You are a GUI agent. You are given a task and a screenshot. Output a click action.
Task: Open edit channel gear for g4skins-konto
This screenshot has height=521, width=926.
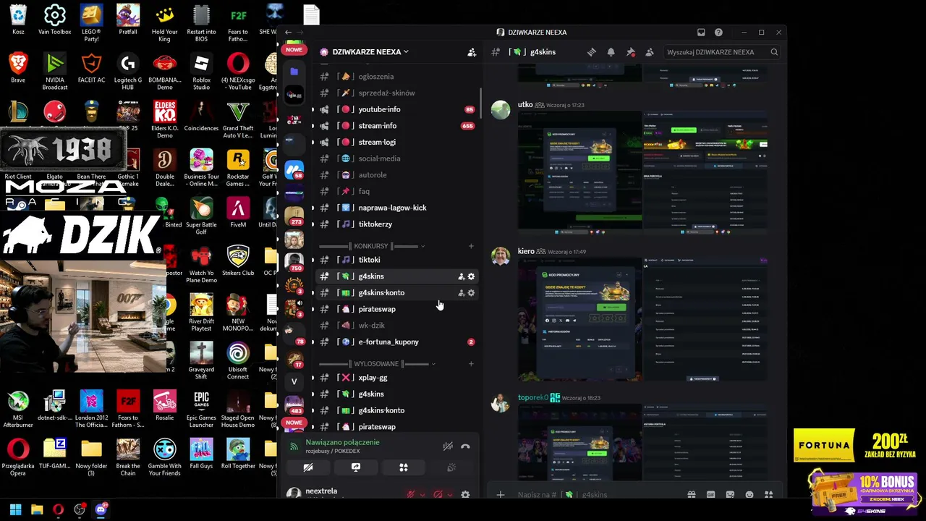[x=471, y=293]
